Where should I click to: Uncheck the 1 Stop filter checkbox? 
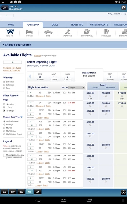(x=4, y=107)
